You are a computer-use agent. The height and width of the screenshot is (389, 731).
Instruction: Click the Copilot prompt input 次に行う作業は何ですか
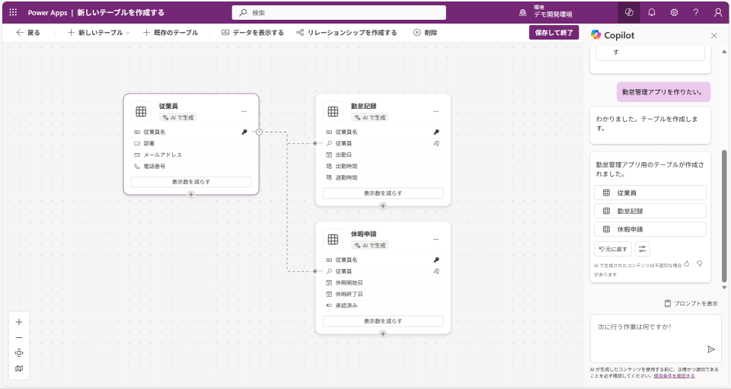point(656,339)
